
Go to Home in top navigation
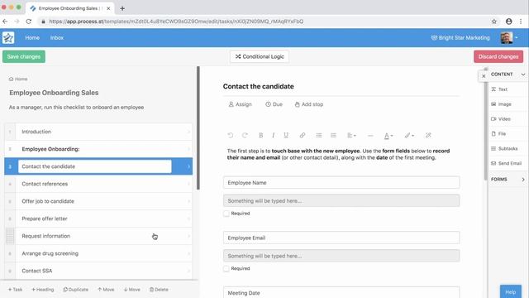click(x=32, y=38)
